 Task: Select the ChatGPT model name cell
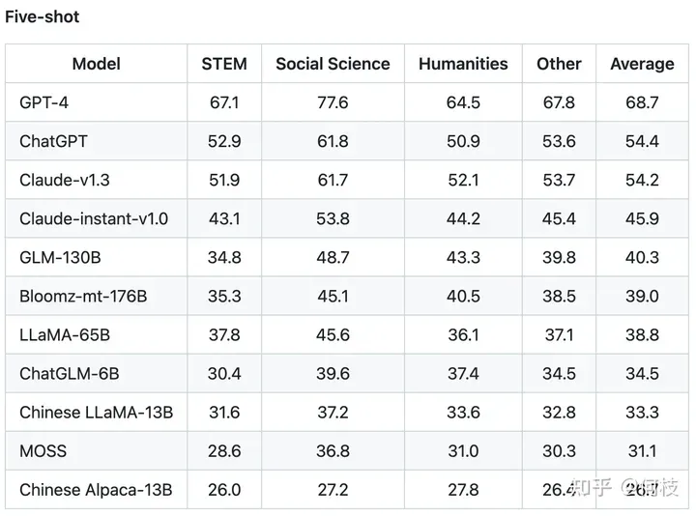click(53, 141)
